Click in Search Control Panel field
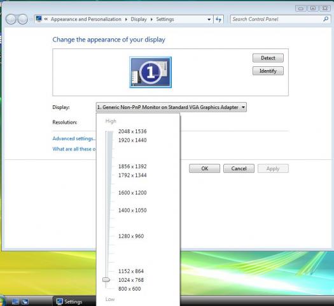The height and width of the screenshot is (306, 334). (277, 19)
